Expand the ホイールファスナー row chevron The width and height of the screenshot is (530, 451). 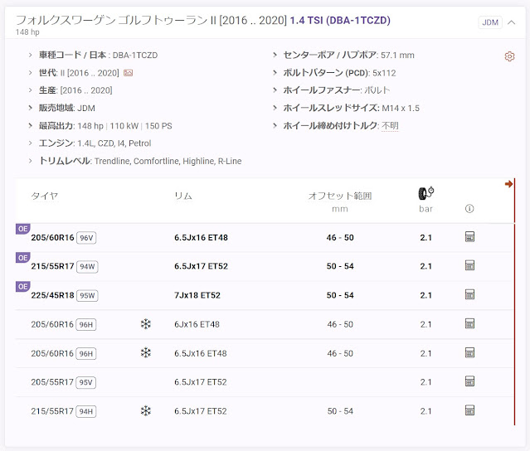[275, 90]
